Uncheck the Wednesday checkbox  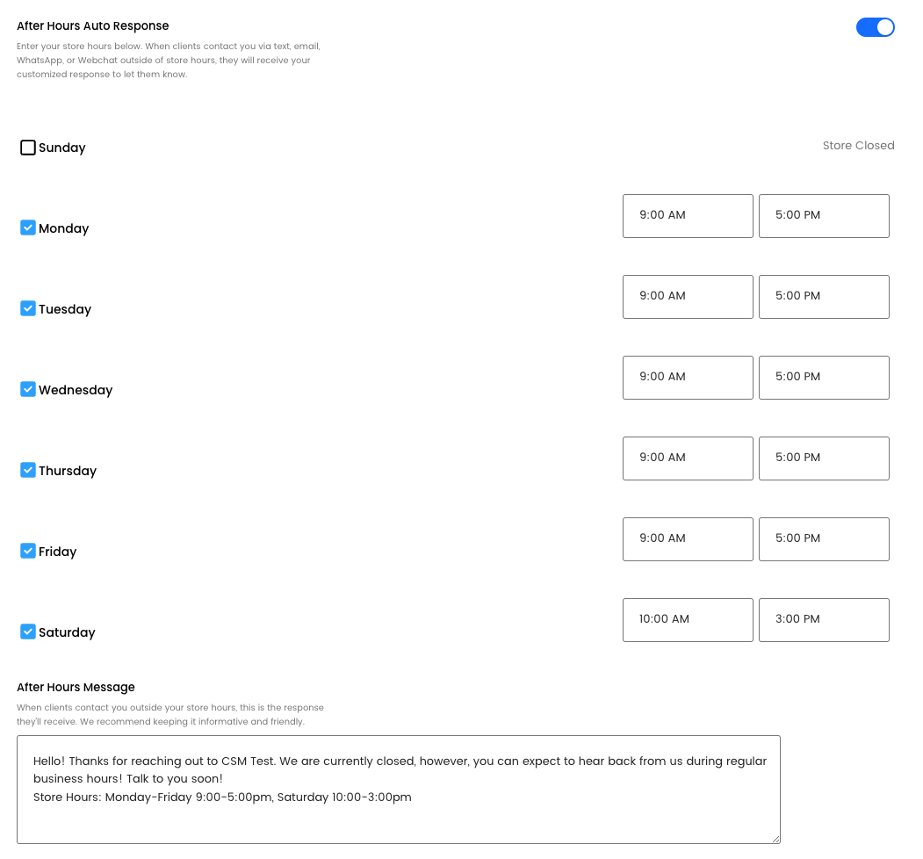coord(28,389)
